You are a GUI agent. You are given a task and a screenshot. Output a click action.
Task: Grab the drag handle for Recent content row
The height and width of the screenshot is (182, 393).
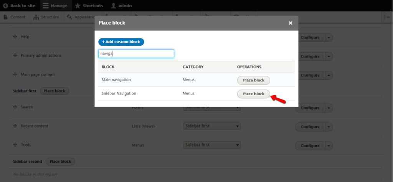coord(15,126)
